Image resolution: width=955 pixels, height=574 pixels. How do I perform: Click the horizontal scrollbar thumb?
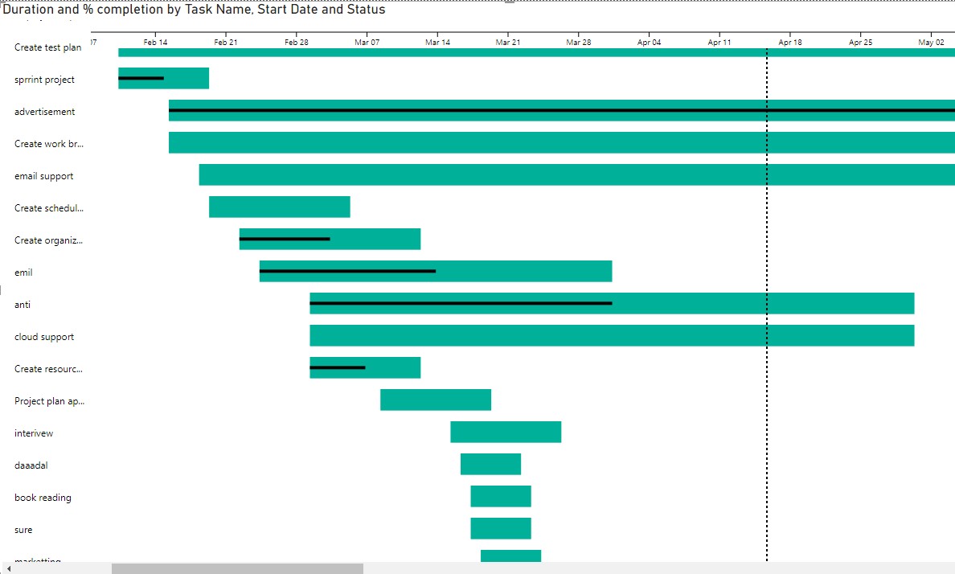[x=237, y=568]
